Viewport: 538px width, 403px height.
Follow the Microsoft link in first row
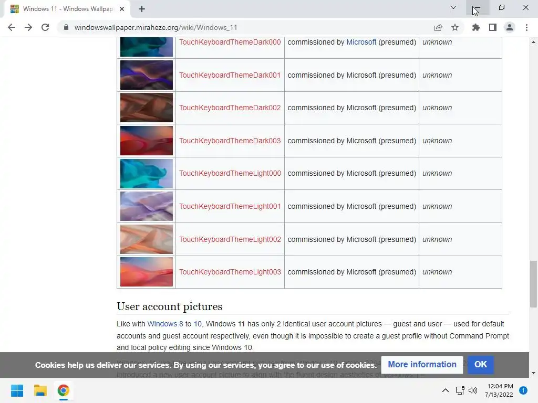[361, 42]
